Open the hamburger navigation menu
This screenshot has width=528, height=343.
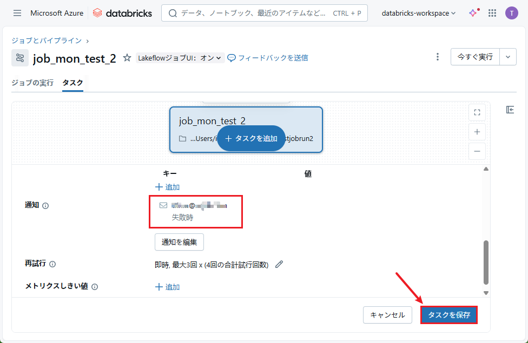[17, 13]
